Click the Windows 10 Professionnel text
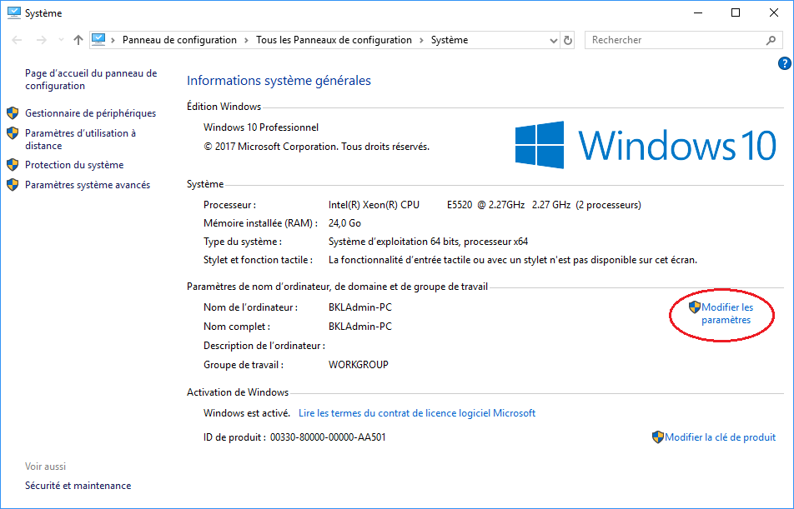 pyautogui.click(x=261, y=127)
